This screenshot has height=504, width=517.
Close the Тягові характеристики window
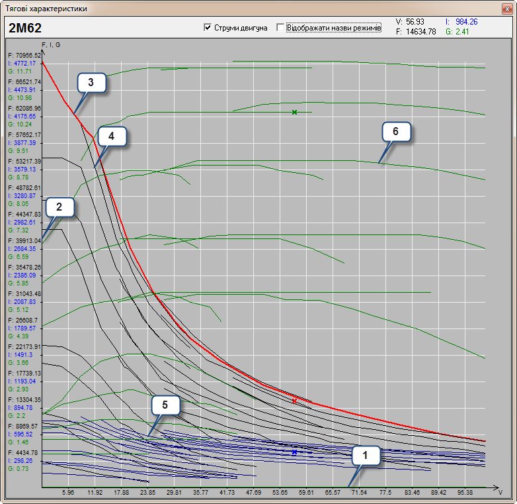coord(507,8)
